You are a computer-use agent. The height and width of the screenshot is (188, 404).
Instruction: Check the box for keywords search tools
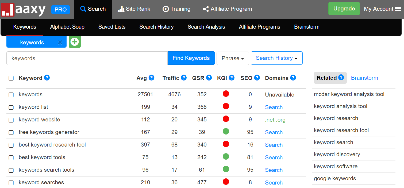pyautogui.click(x=11, y=170)
